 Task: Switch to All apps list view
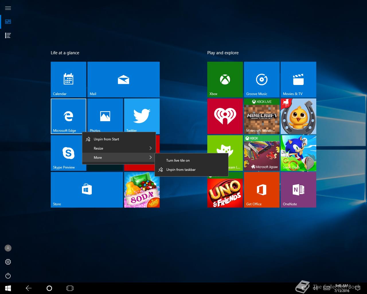click(8, 36)
